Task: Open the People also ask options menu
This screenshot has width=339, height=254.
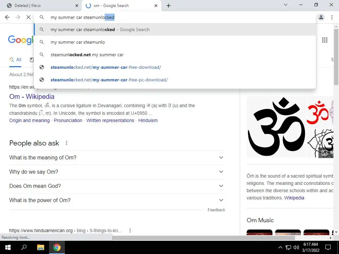Action: point(67,143)
